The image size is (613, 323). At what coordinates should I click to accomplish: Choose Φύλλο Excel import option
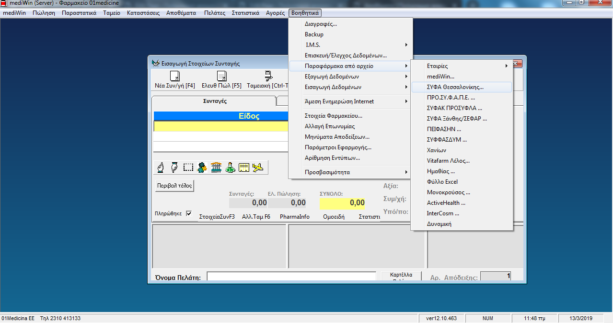point(462,182)
